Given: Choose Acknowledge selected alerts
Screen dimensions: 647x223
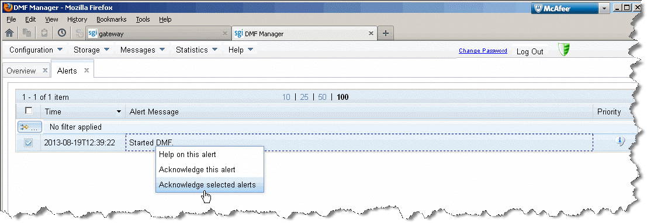Looking at the screenshot, I should [x=210, y=185].
